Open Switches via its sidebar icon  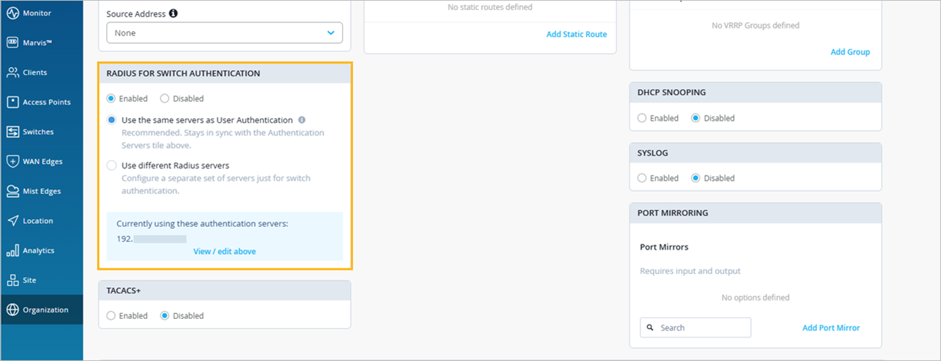12,132
